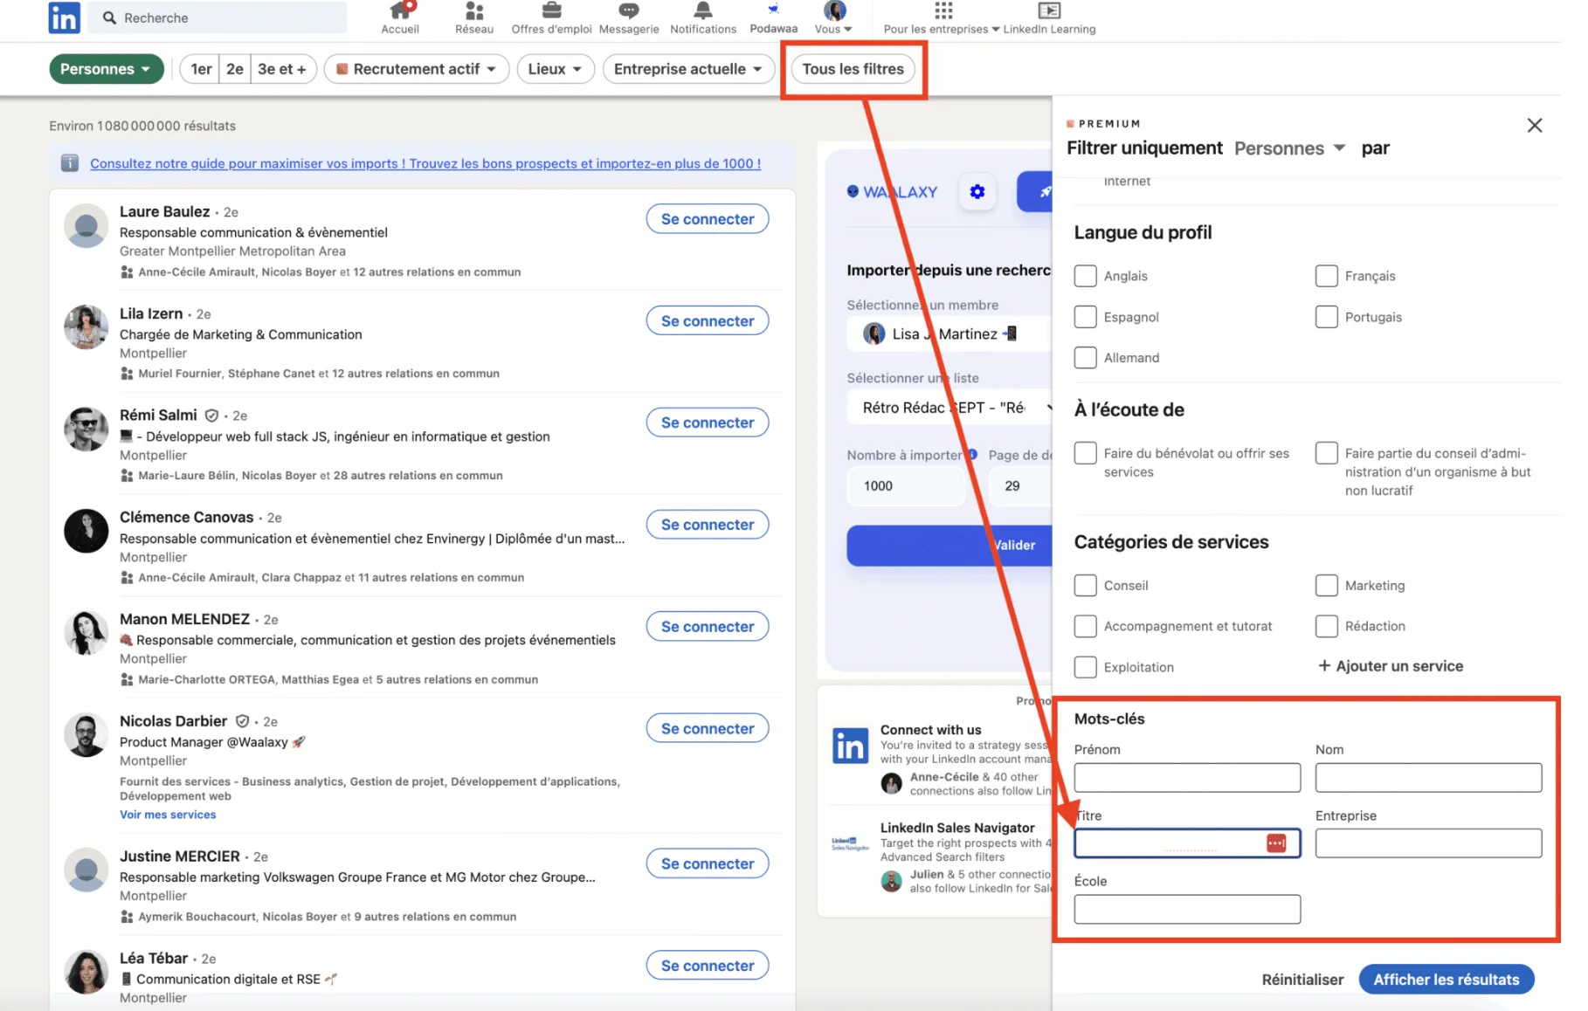1588x1011 pixels.
Task: Open Justine MERCIER's profile name
Action: 180,856
